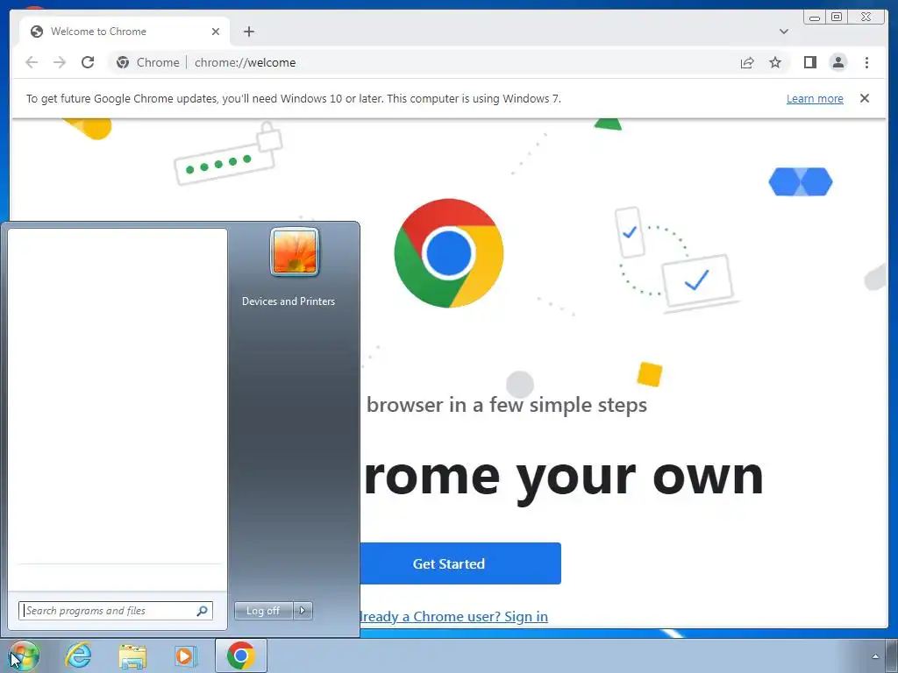The image size is (898, 673).
Task: Minimize the Chrome window
Action: [x=815, y=18]
